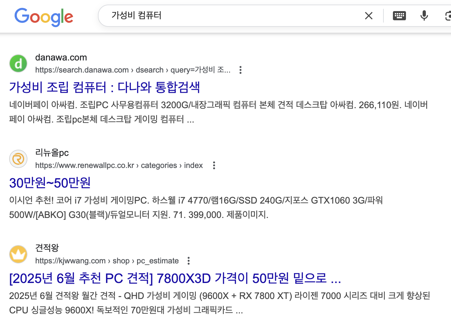Click the 리뉴올pc favicon
451x332 pixels.
click(x=18, y=159)
